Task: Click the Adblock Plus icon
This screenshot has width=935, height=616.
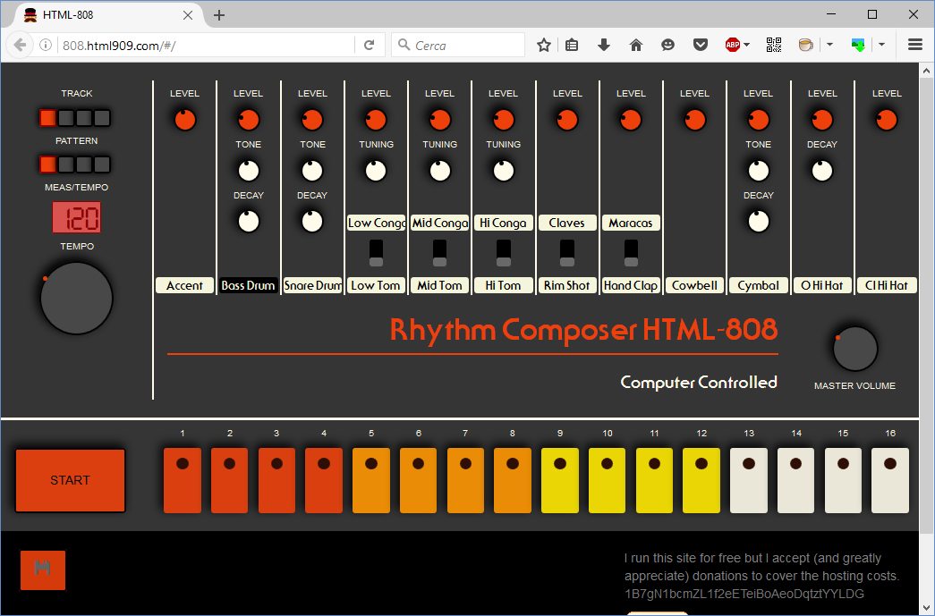Action: coord(732,45)
